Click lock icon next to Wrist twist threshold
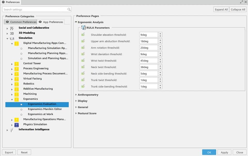The height and width of the screenshot is (156, 248). 83,60
